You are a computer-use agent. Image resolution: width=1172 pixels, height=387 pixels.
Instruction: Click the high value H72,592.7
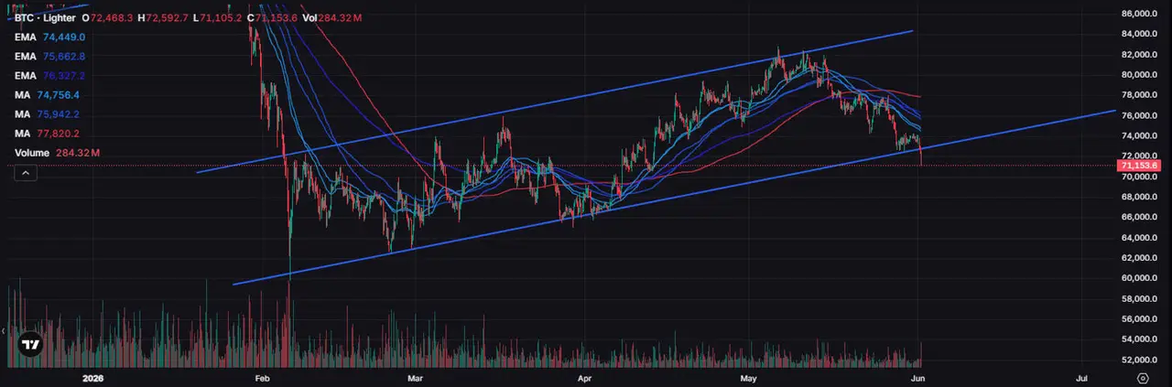[x=164, y=17]
